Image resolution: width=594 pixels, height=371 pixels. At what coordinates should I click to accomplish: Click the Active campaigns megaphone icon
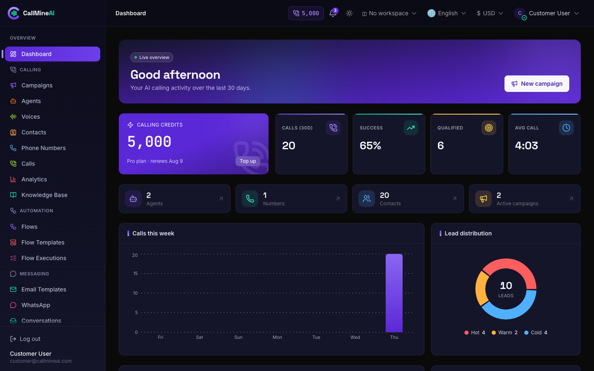tap(483, 199)
